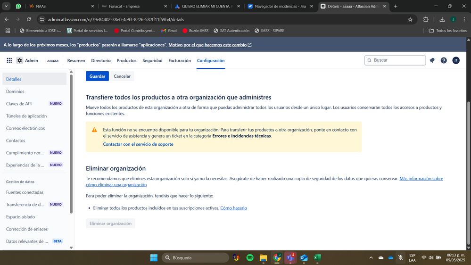Go to the Seguridad menu tab
Viewport: 471px width, 265px height.
[152, 60]
